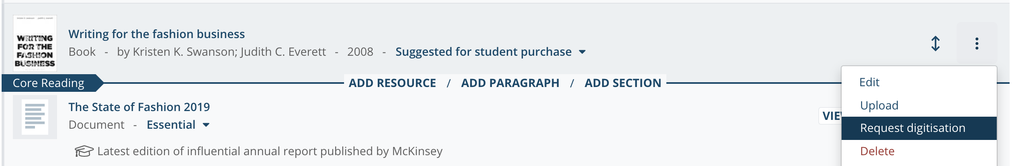Open the Writing for the fashion business title
Screen dimensions: 1012x166
tap(156, 34)
